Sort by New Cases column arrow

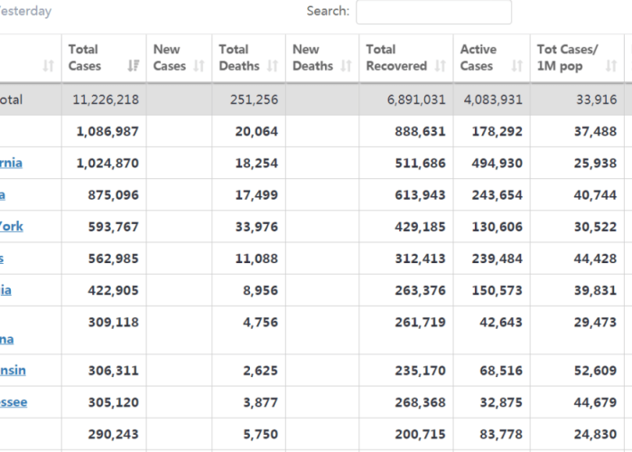point(200,66)
